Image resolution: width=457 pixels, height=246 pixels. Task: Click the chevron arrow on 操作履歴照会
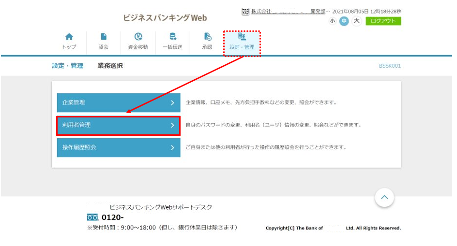tap(172, 147)
